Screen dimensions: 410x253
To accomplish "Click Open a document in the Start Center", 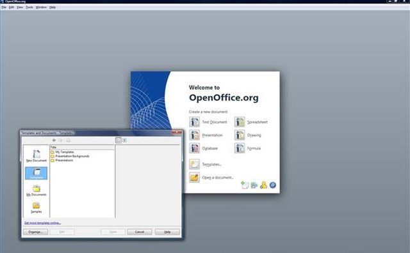I will 211,178.
